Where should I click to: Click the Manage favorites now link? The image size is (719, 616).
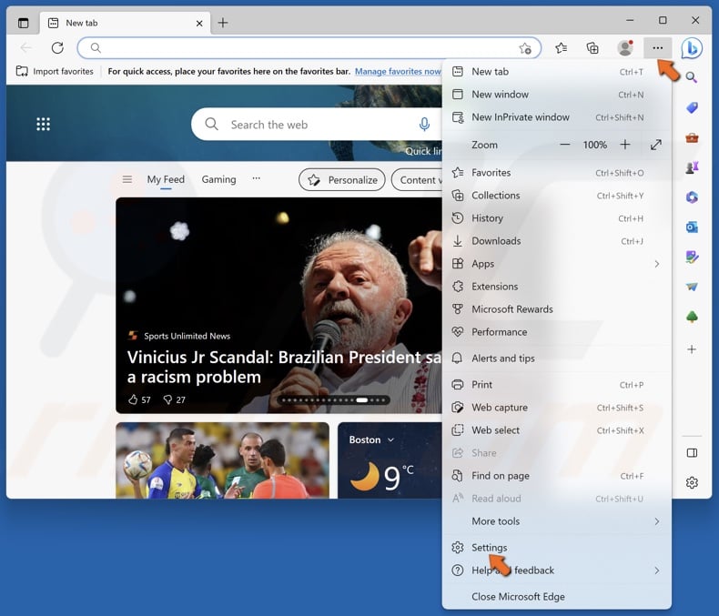pos(398,71)
